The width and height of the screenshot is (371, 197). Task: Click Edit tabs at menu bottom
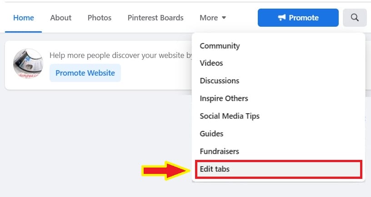[x=279, y=169]
